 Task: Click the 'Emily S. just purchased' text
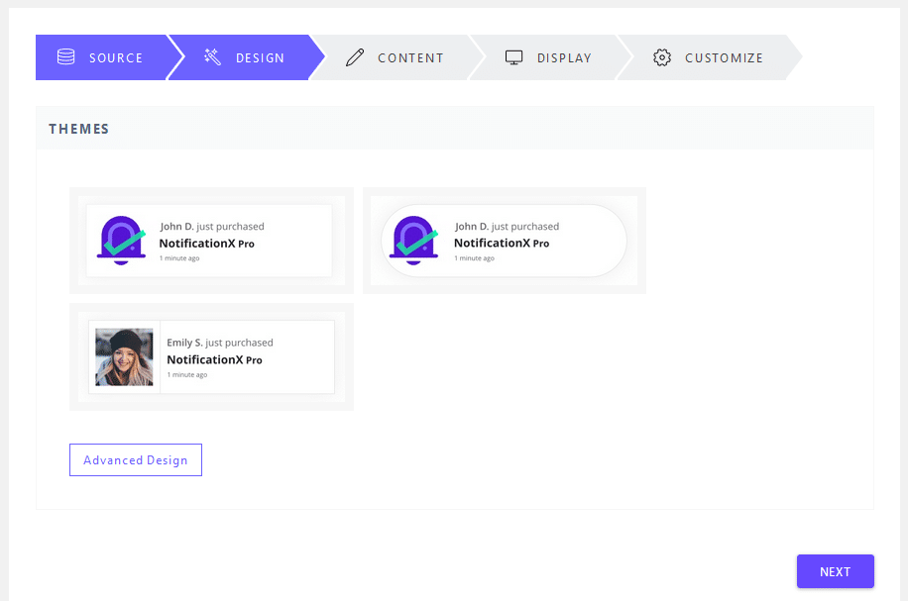pos(220,343)
